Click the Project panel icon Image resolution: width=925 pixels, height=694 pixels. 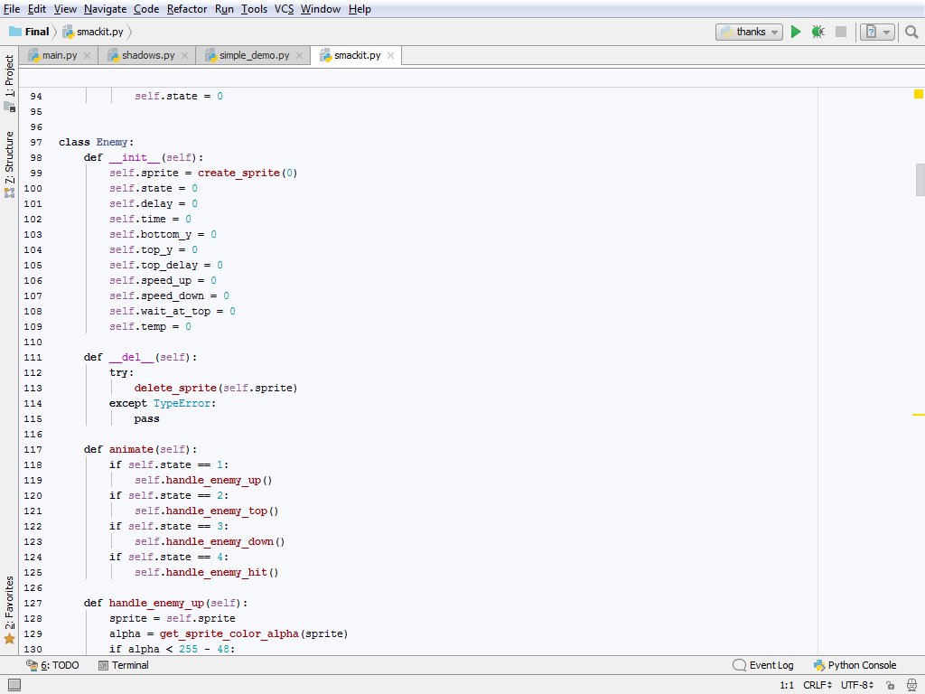(x=9, y=107)
